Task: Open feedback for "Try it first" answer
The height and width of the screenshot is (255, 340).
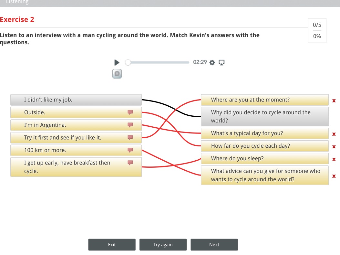Action: tap(130, 138)
